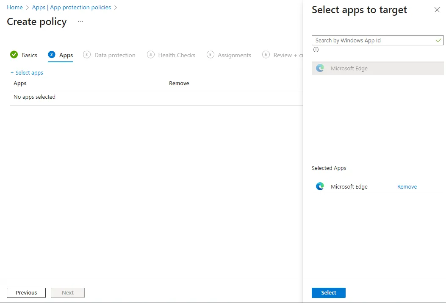Open the ellipsis menu beside Create policy
The height and width of the screenshot is (303, 446).
80,22
